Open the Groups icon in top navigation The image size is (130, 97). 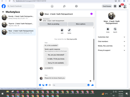[76, 6]
